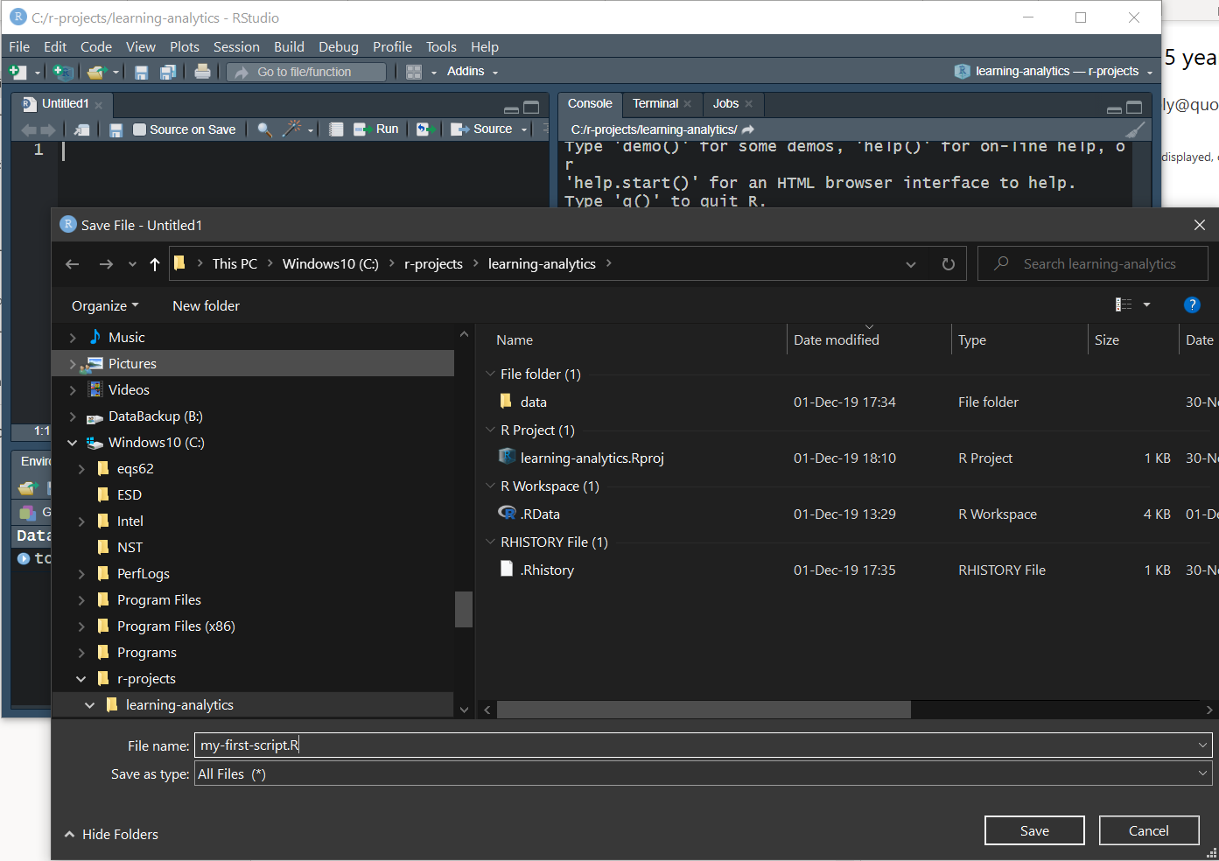Click the Show in new window icon
Image resolution: width=1219 pixels, height=861 pixels.
click(81, 129)
